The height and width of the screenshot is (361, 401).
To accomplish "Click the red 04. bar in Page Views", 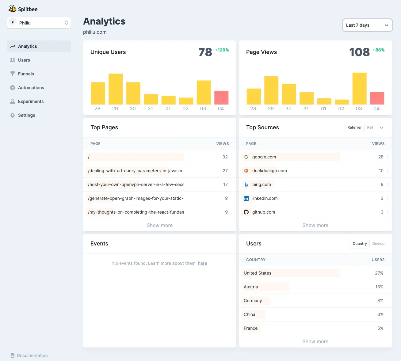I will tap(377, 98).
